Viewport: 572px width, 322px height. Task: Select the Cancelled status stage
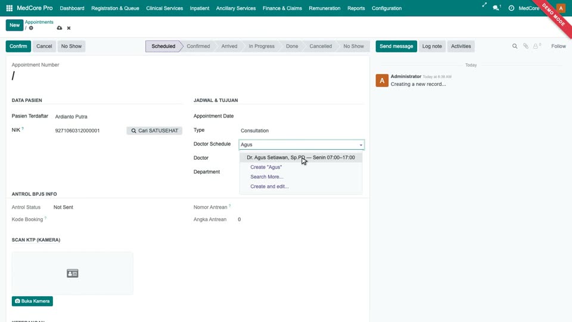(x=321, y=47)
